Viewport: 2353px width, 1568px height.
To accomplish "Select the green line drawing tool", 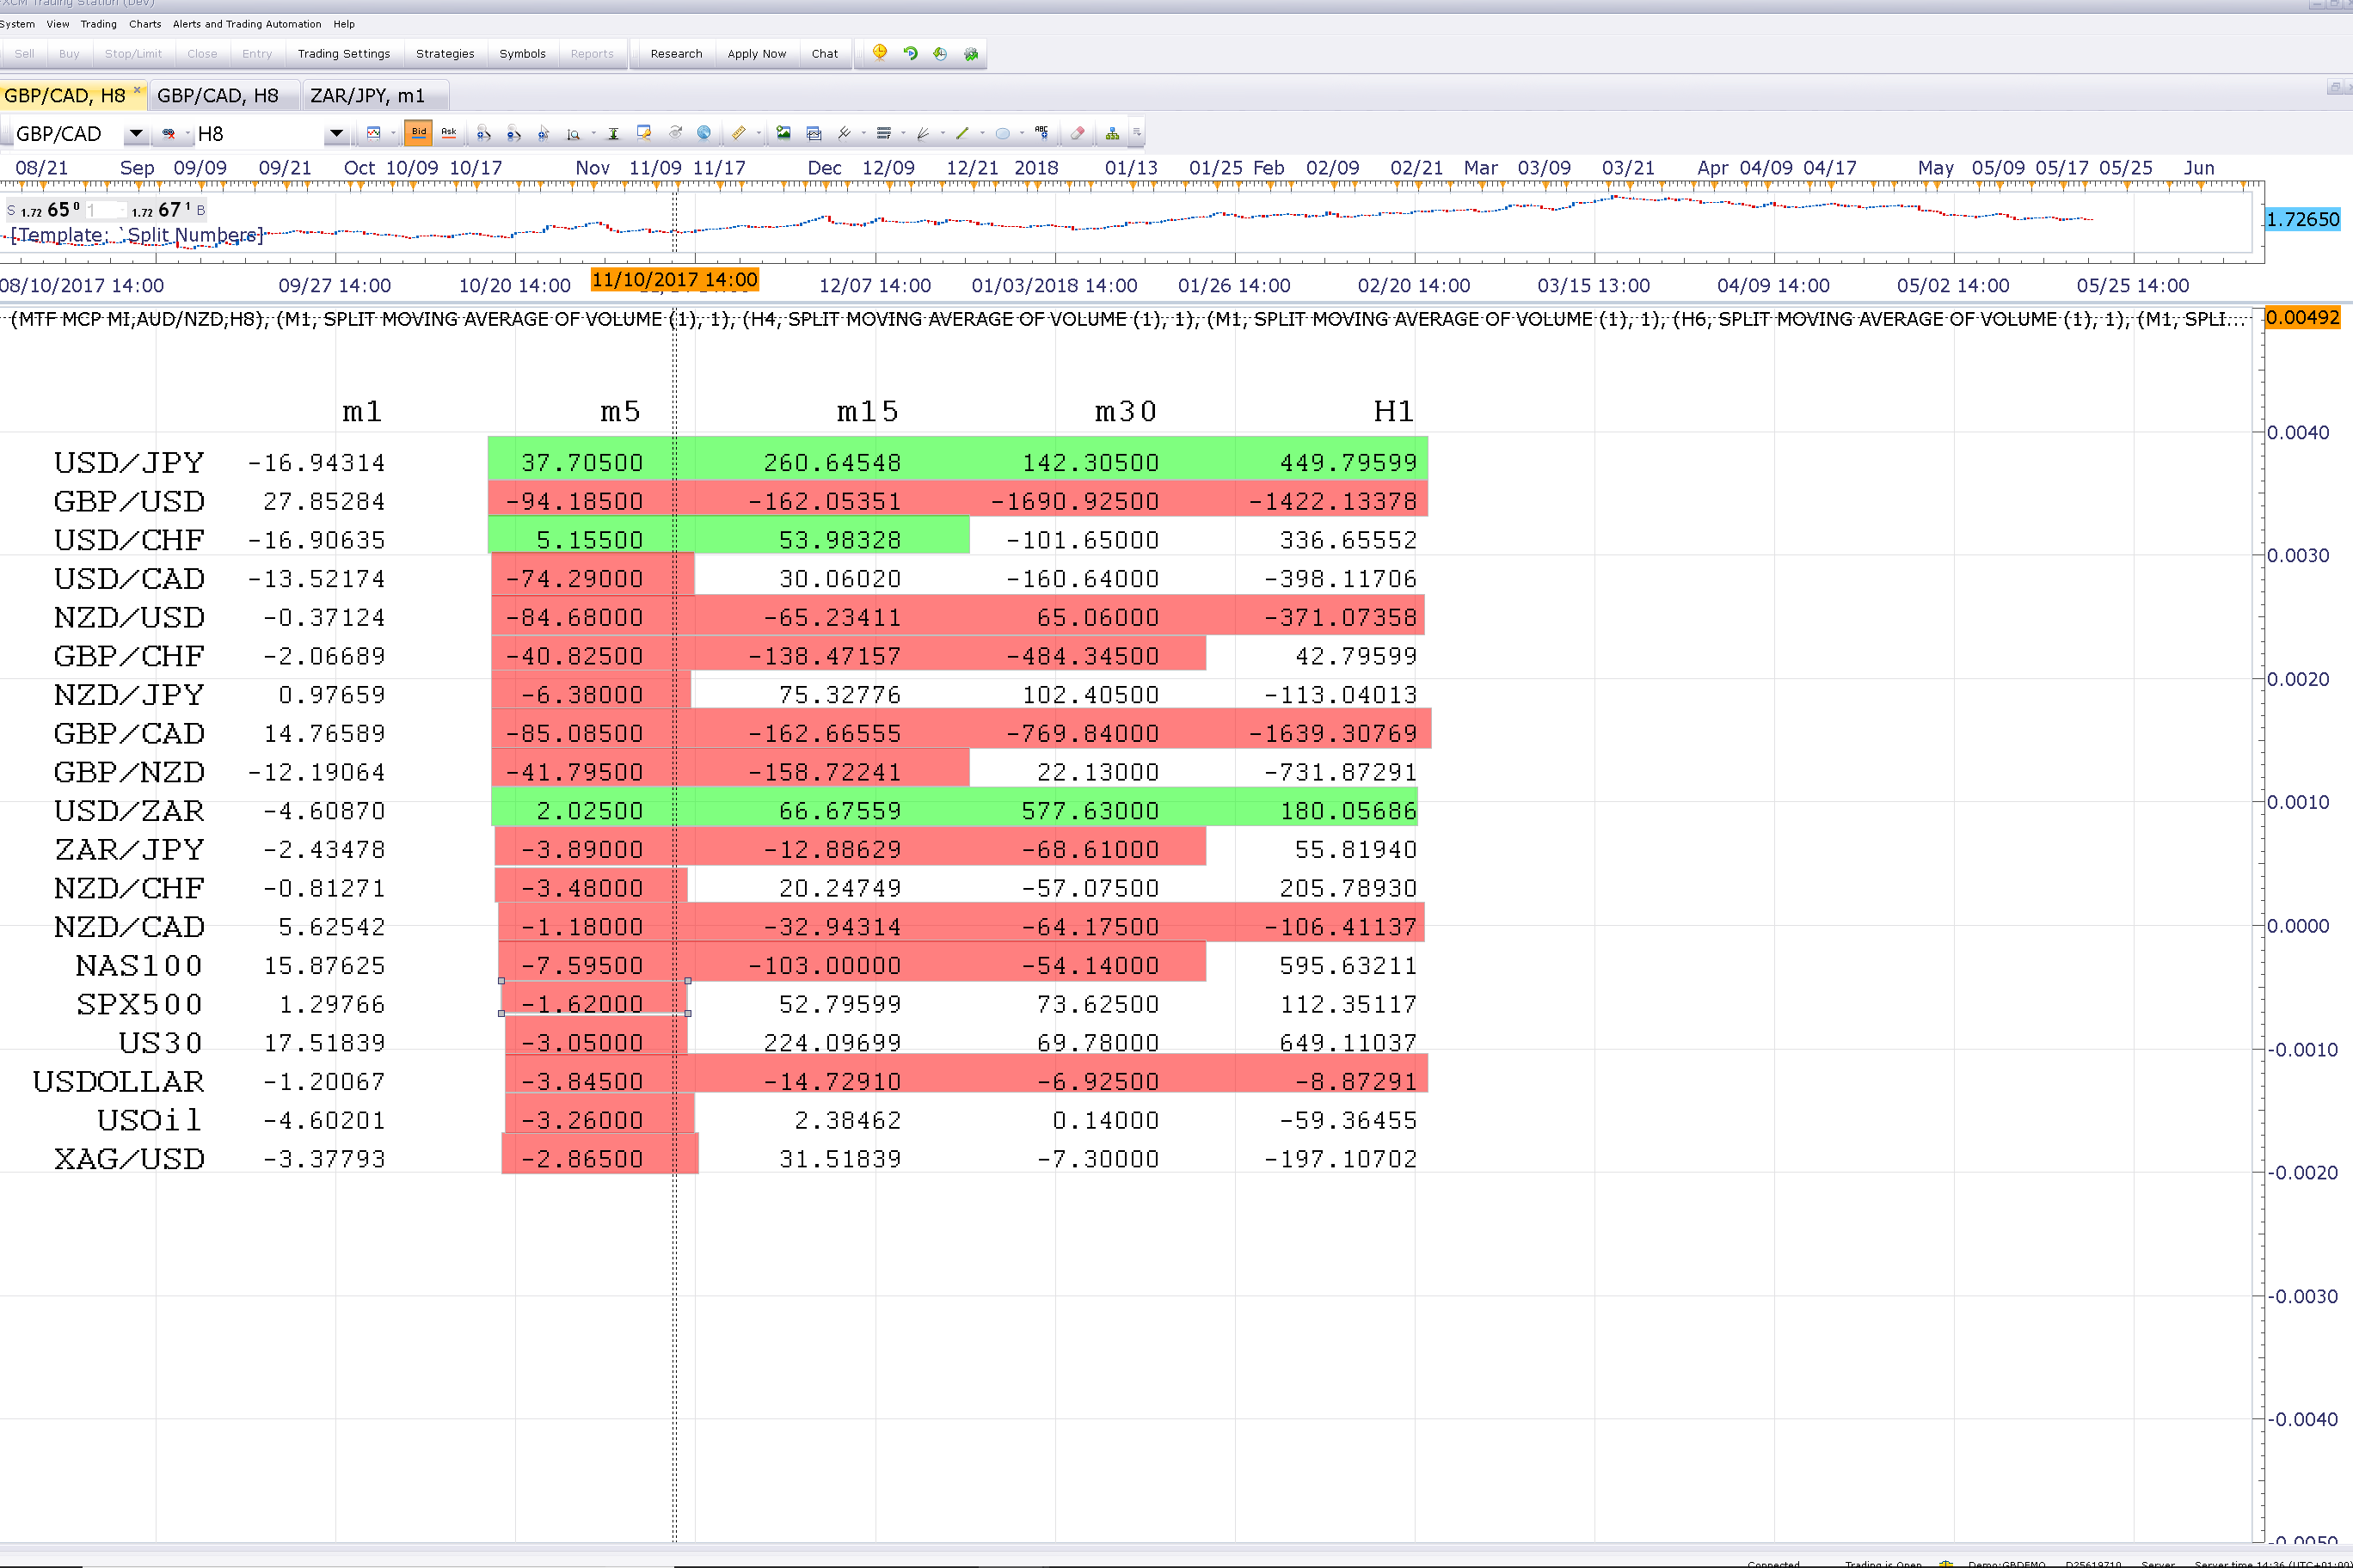I will 962,133.
